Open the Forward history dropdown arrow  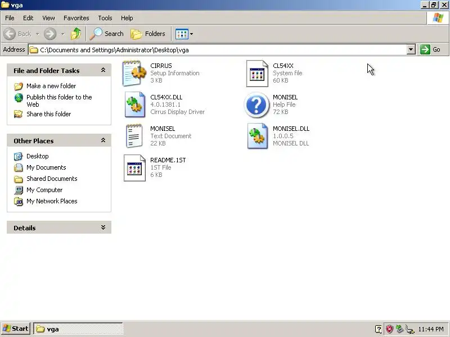coord(62,34)
